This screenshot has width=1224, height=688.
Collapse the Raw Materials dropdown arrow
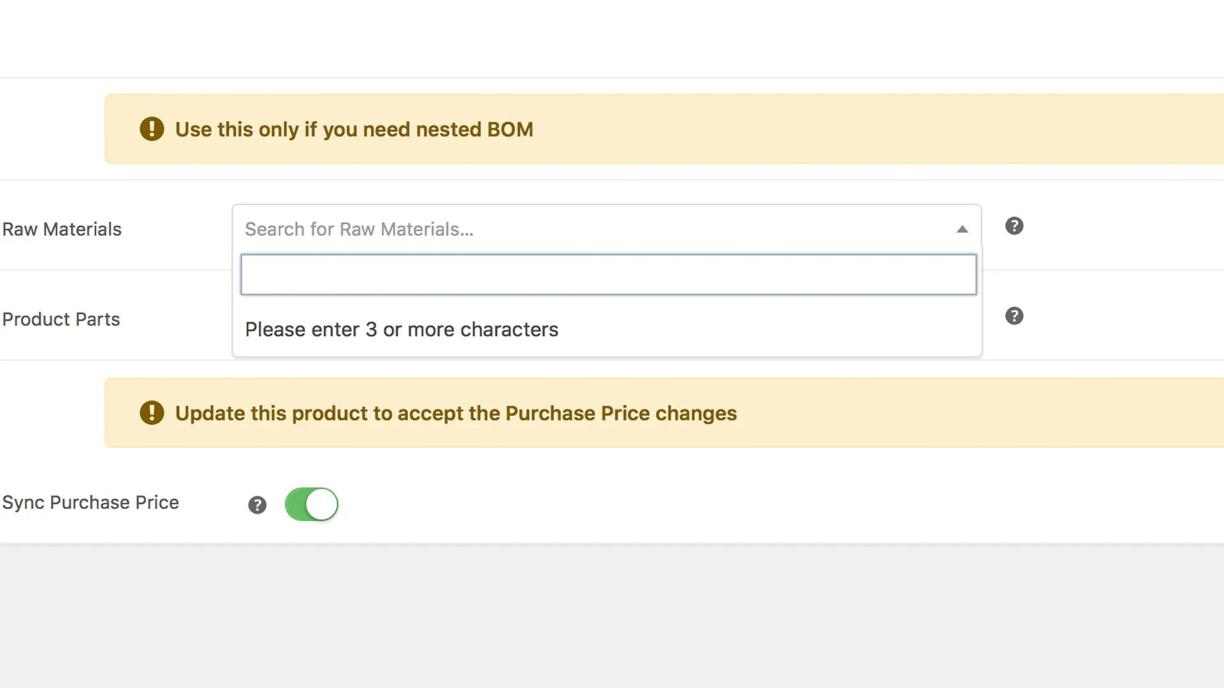(x=962, y=229)
